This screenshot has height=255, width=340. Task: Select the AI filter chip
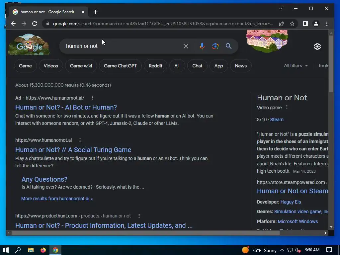point(177,66)
